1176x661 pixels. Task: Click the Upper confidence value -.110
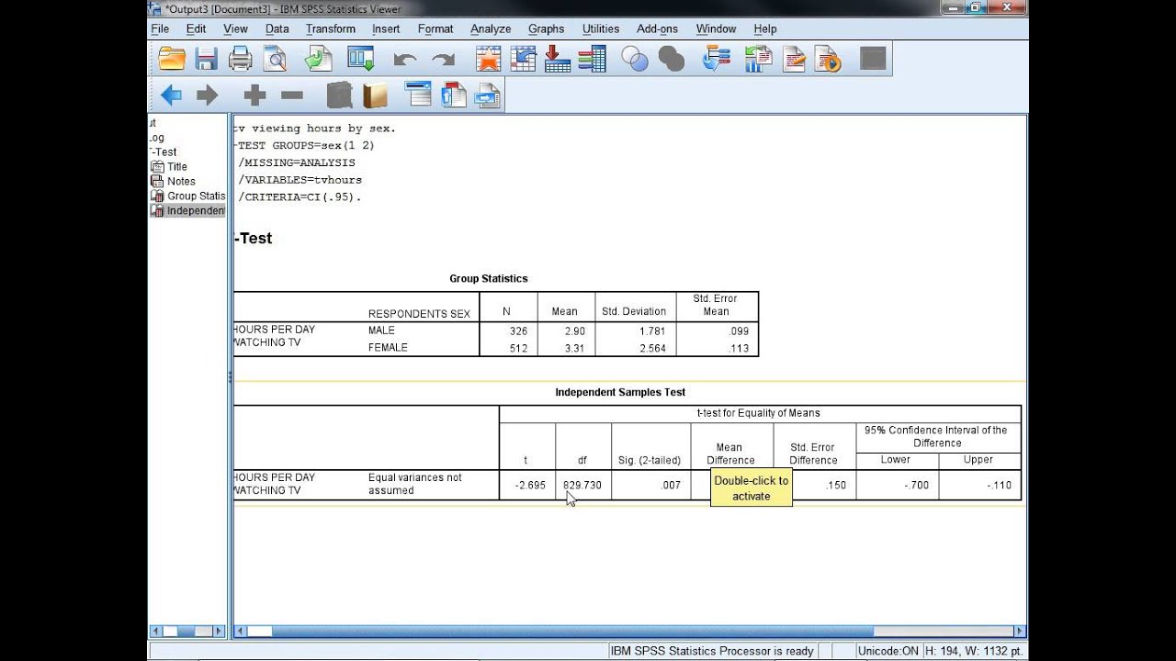(1001, 485)
